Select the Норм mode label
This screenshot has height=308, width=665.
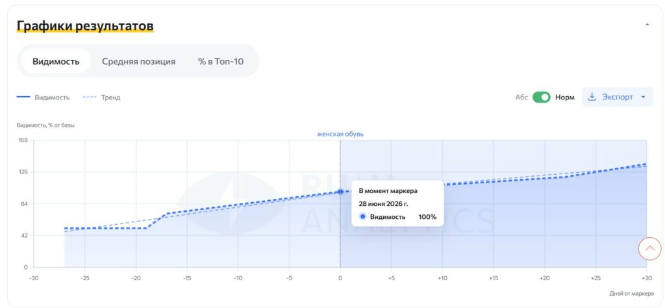tap(565, 97)
